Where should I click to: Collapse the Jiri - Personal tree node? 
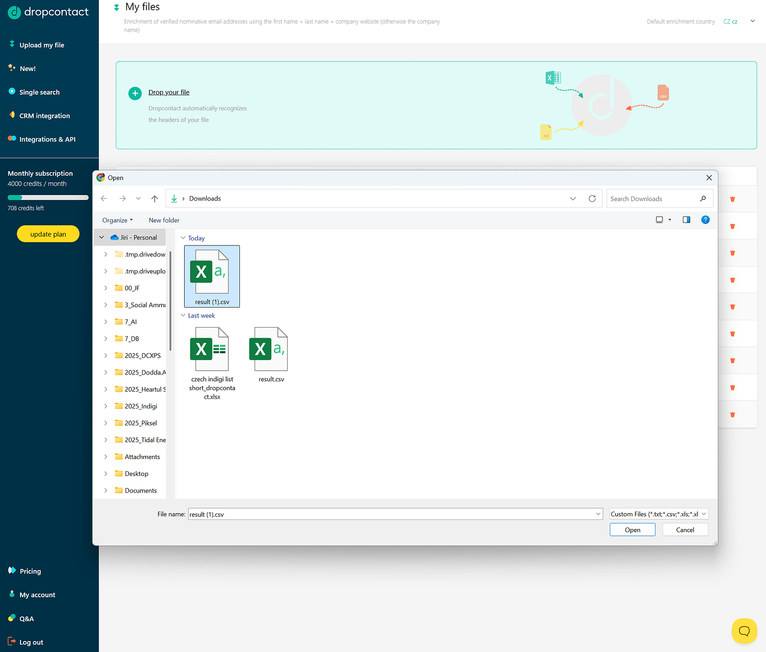pyautogui.click(x=102, y=238)
